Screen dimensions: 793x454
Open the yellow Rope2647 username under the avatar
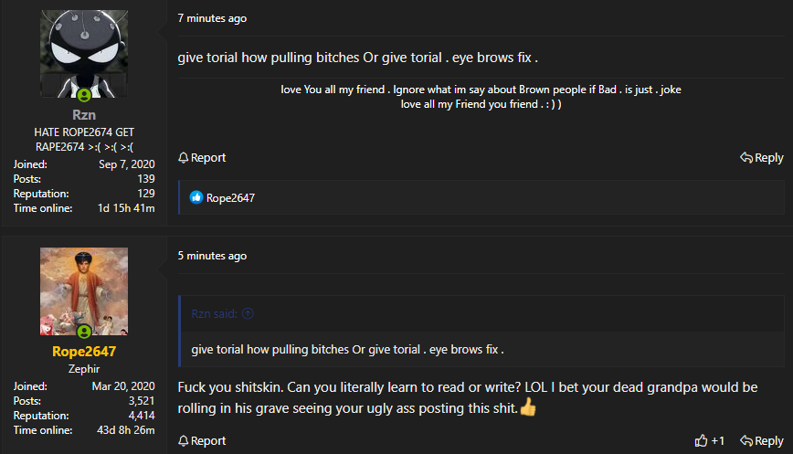click(84, 352)
